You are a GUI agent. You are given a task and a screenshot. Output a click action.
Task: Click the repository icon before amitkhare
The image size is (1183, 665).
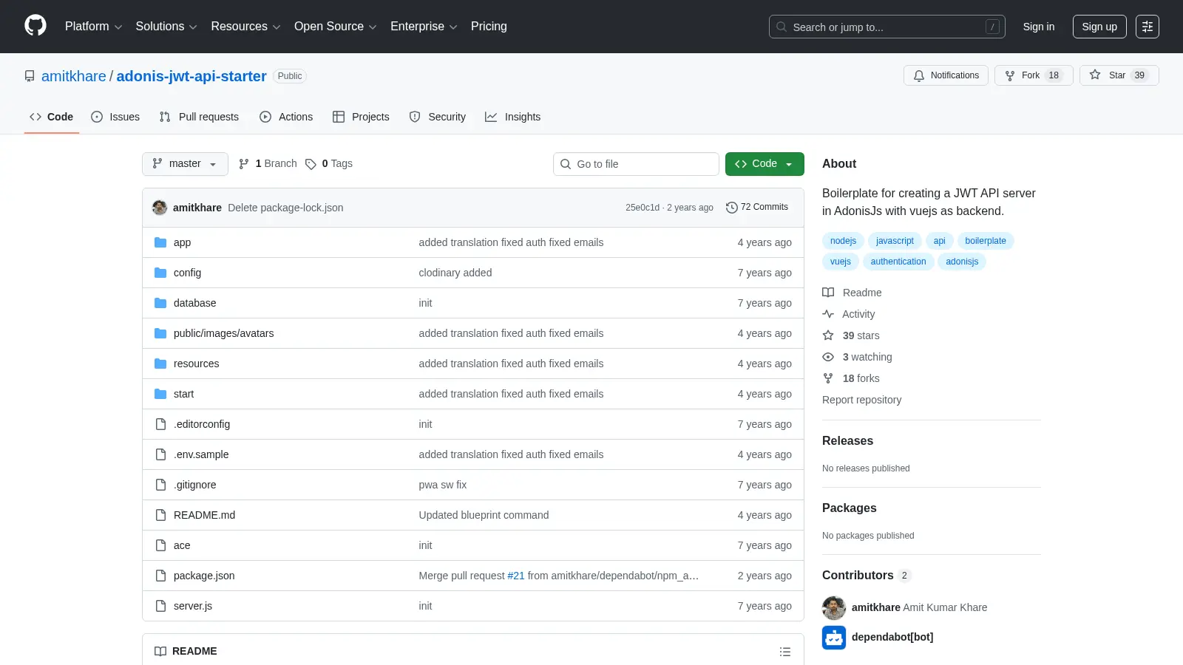click(x=30, y=76)
